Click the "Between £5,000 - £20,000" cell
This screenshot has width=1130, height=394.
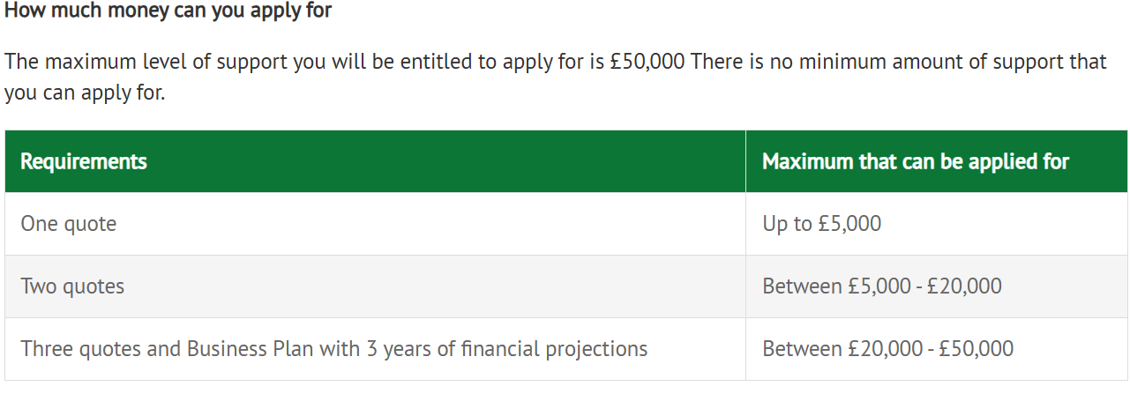click(x=881, y=286)
